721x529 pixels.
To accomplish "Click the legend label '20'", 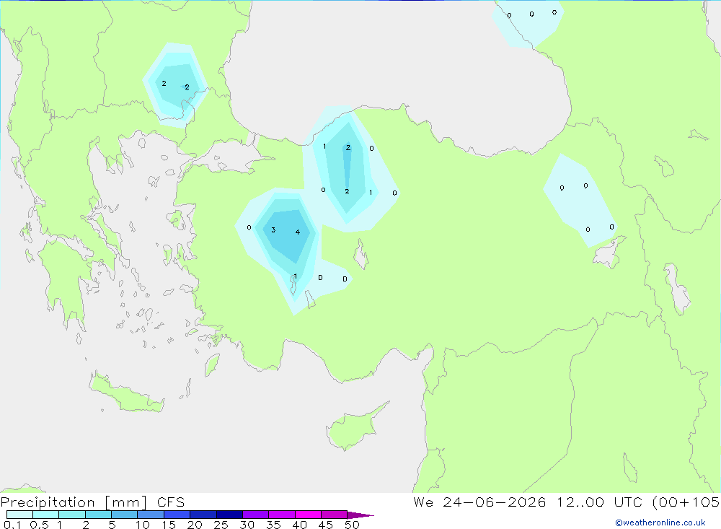I will (x=195, y=525).
